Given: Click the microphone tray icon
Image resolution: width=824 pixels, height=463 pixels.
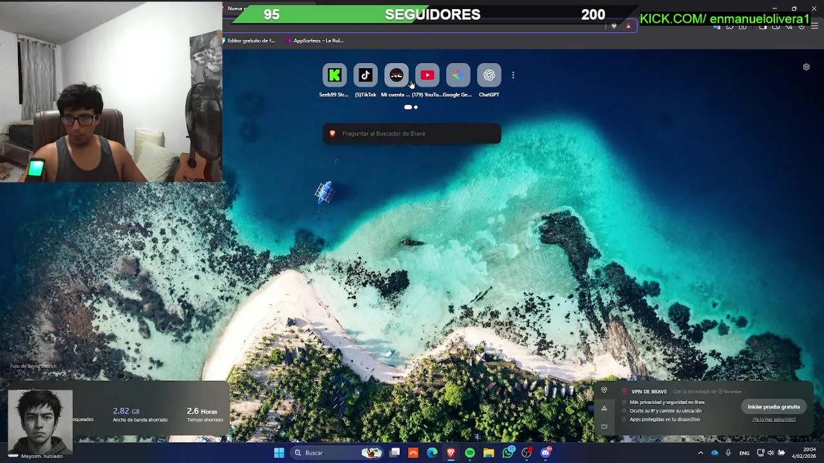Looking at the screenshot, I should pos(728,453).
